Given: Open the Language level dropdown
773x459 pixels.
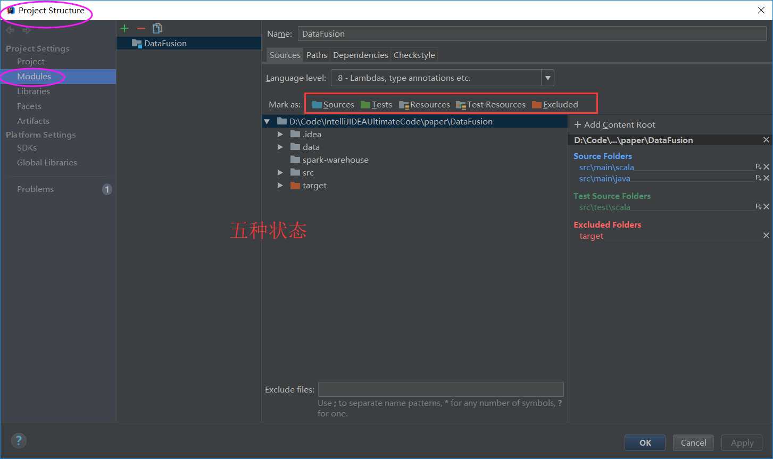Looking at the screenshot, I should point(547,78).
